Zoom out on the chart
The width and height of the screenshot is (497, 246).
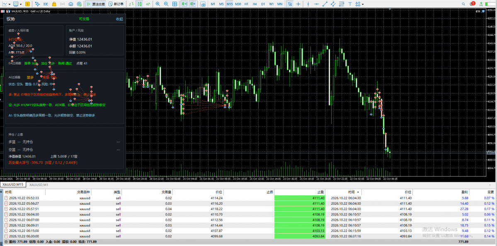pos(166,4)
